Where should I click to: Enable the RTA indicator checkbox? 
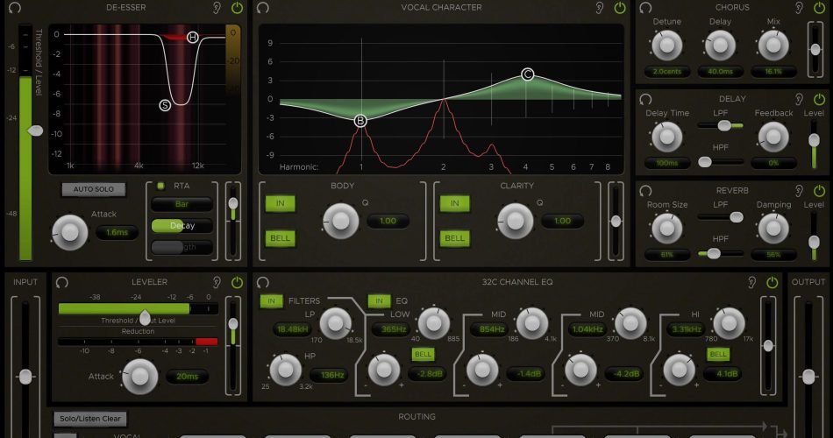(160, 186)
